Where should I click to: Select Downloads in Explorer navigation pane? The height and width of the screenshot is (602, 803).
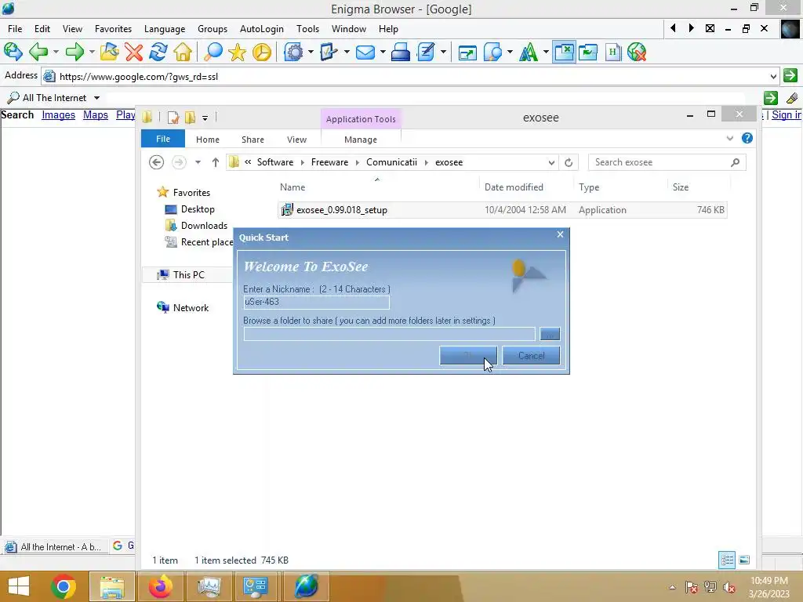coord(204,225)
